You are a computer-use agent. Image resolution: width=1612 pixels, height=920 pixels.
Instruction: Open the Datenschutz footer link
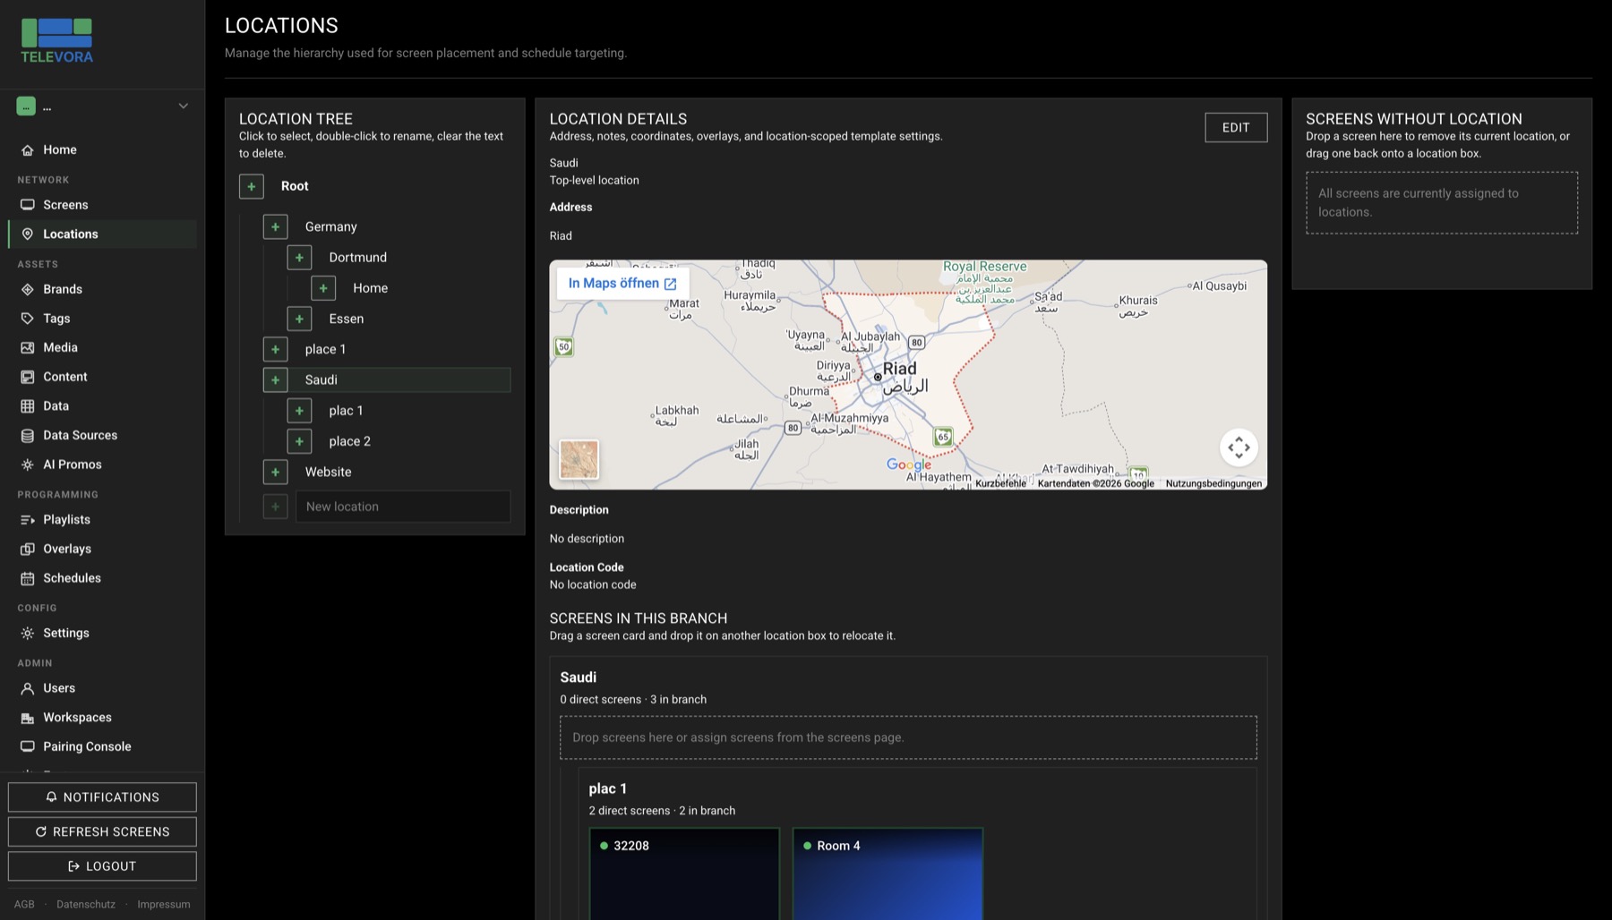click(x=86, y=904)
